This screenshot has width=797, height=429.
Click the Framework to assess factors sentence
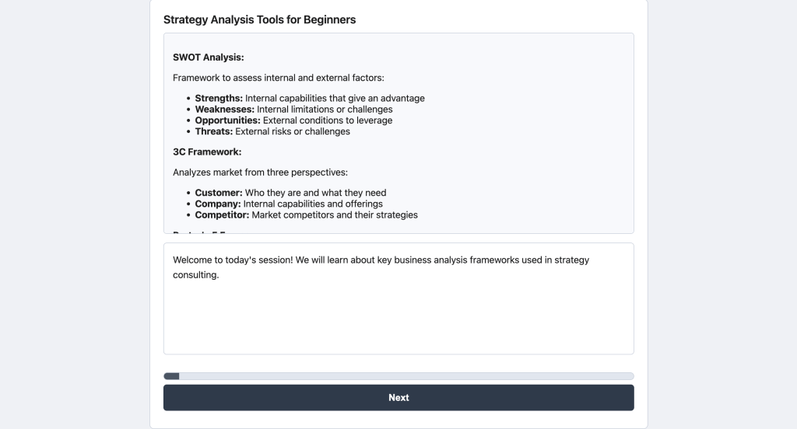[278, 78]
